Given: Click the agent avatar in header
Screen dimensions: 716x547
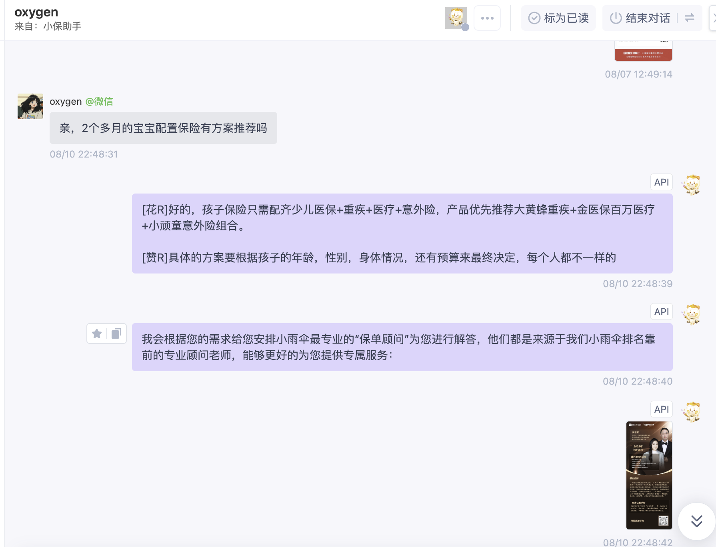Looking at the screenshot, I should pos(456,18).
